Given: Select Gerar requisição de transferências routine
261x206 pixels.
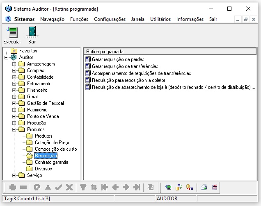Looking at the screenshot, I should [125, 66].
